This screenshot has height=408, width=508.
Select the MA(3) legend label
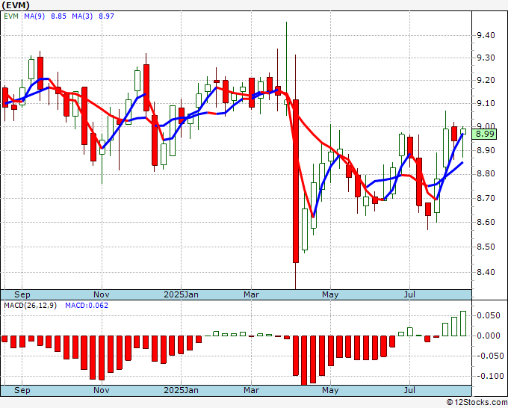coord(82,16)
